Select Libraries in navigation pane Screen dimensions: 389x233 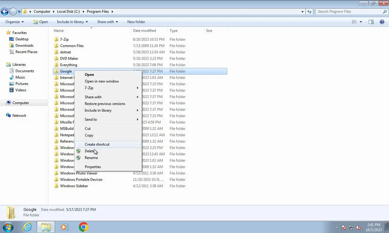[19, 65]
